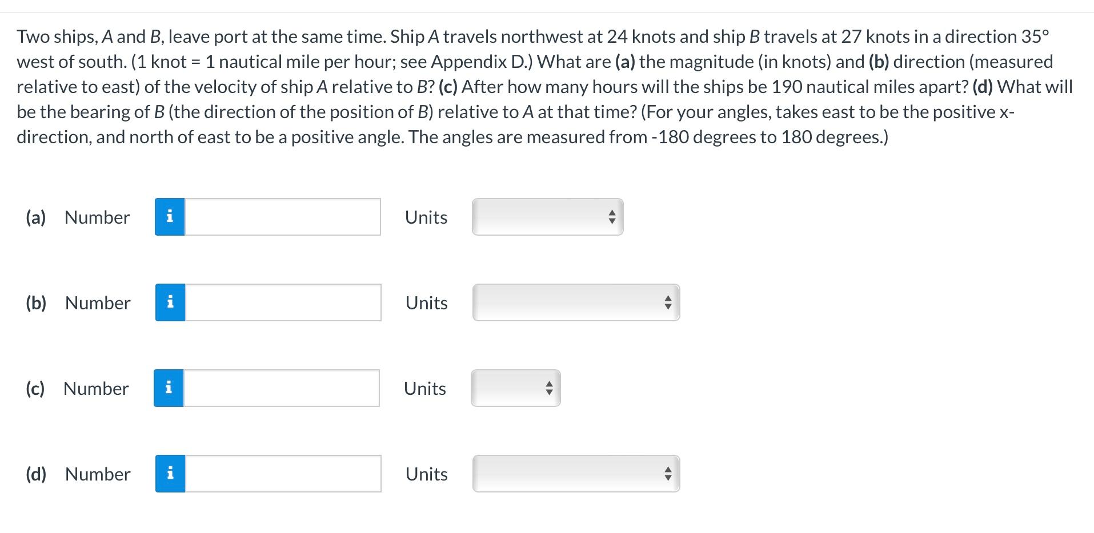Expand units chevron beside part (c) selector
This screenshot has height=533, width=1094.
[548, 388]
